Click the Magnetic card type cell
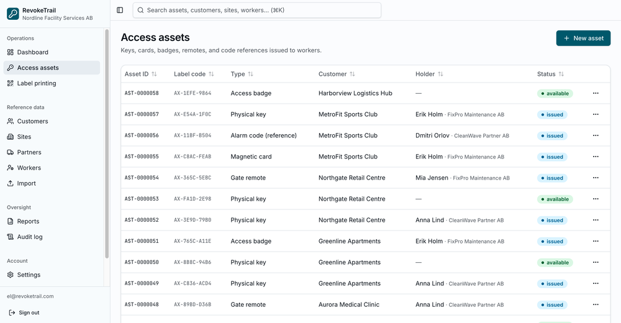This screenshot has height=323, width=621. [x=251, y=157]
